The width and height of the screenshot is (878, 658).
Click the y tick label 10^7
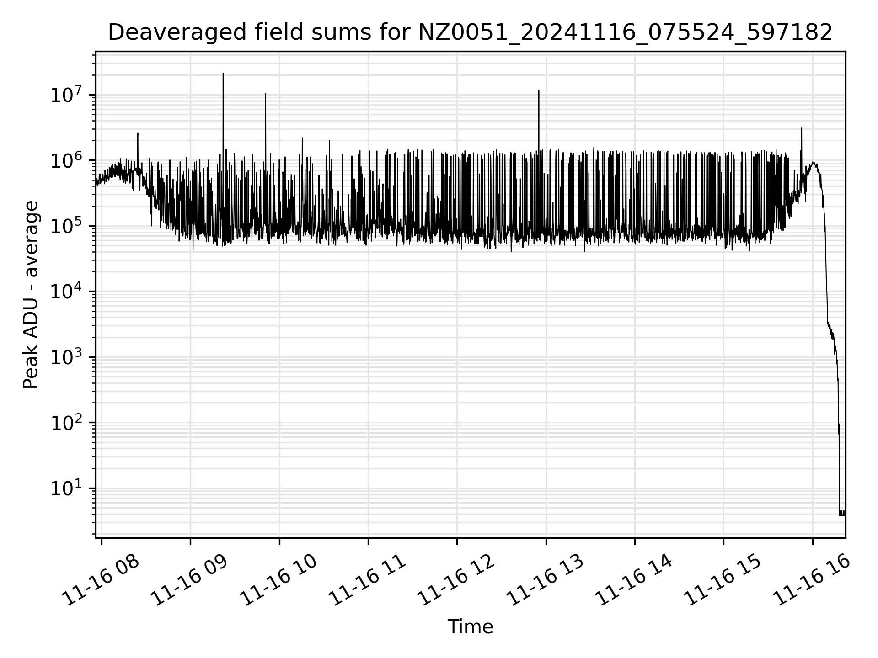[67, 95]
